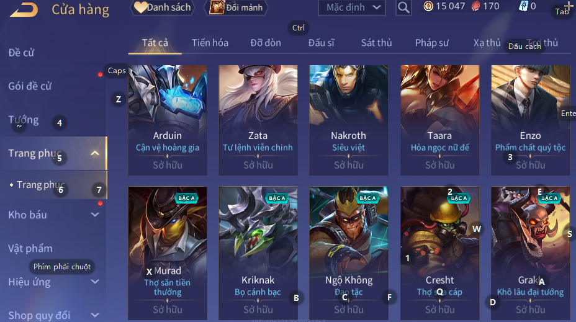Open the Mặc định sort dropdown
Viewport: 576px width, 322px height.
352,7
